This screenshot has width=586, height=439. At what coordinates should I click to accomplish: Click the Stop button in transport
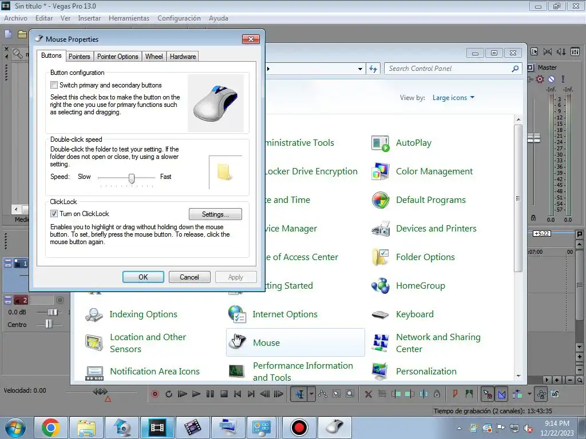click(224, 394)
